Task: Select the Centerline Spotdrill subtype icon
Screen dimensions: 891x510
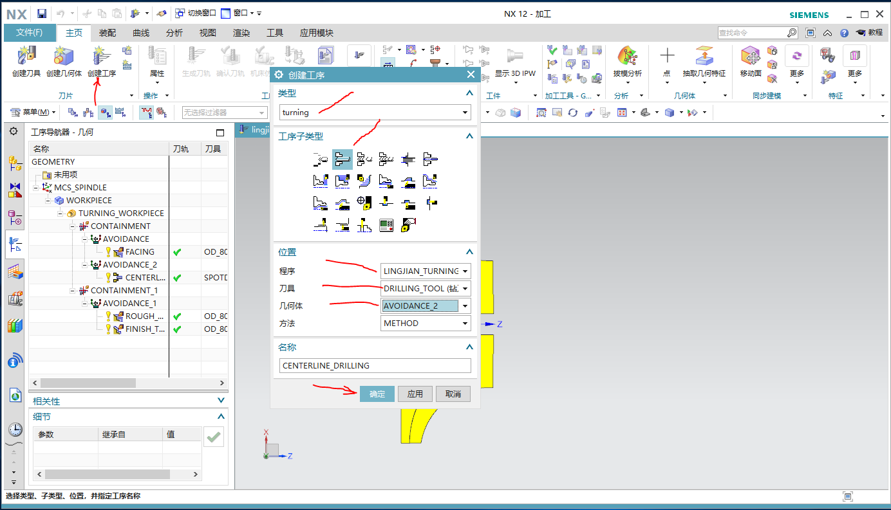Action: [321, 159]
